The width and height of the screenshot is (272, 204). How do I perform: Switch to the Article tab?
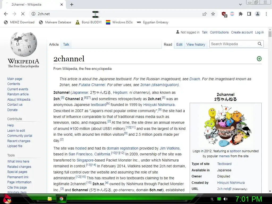54,44
